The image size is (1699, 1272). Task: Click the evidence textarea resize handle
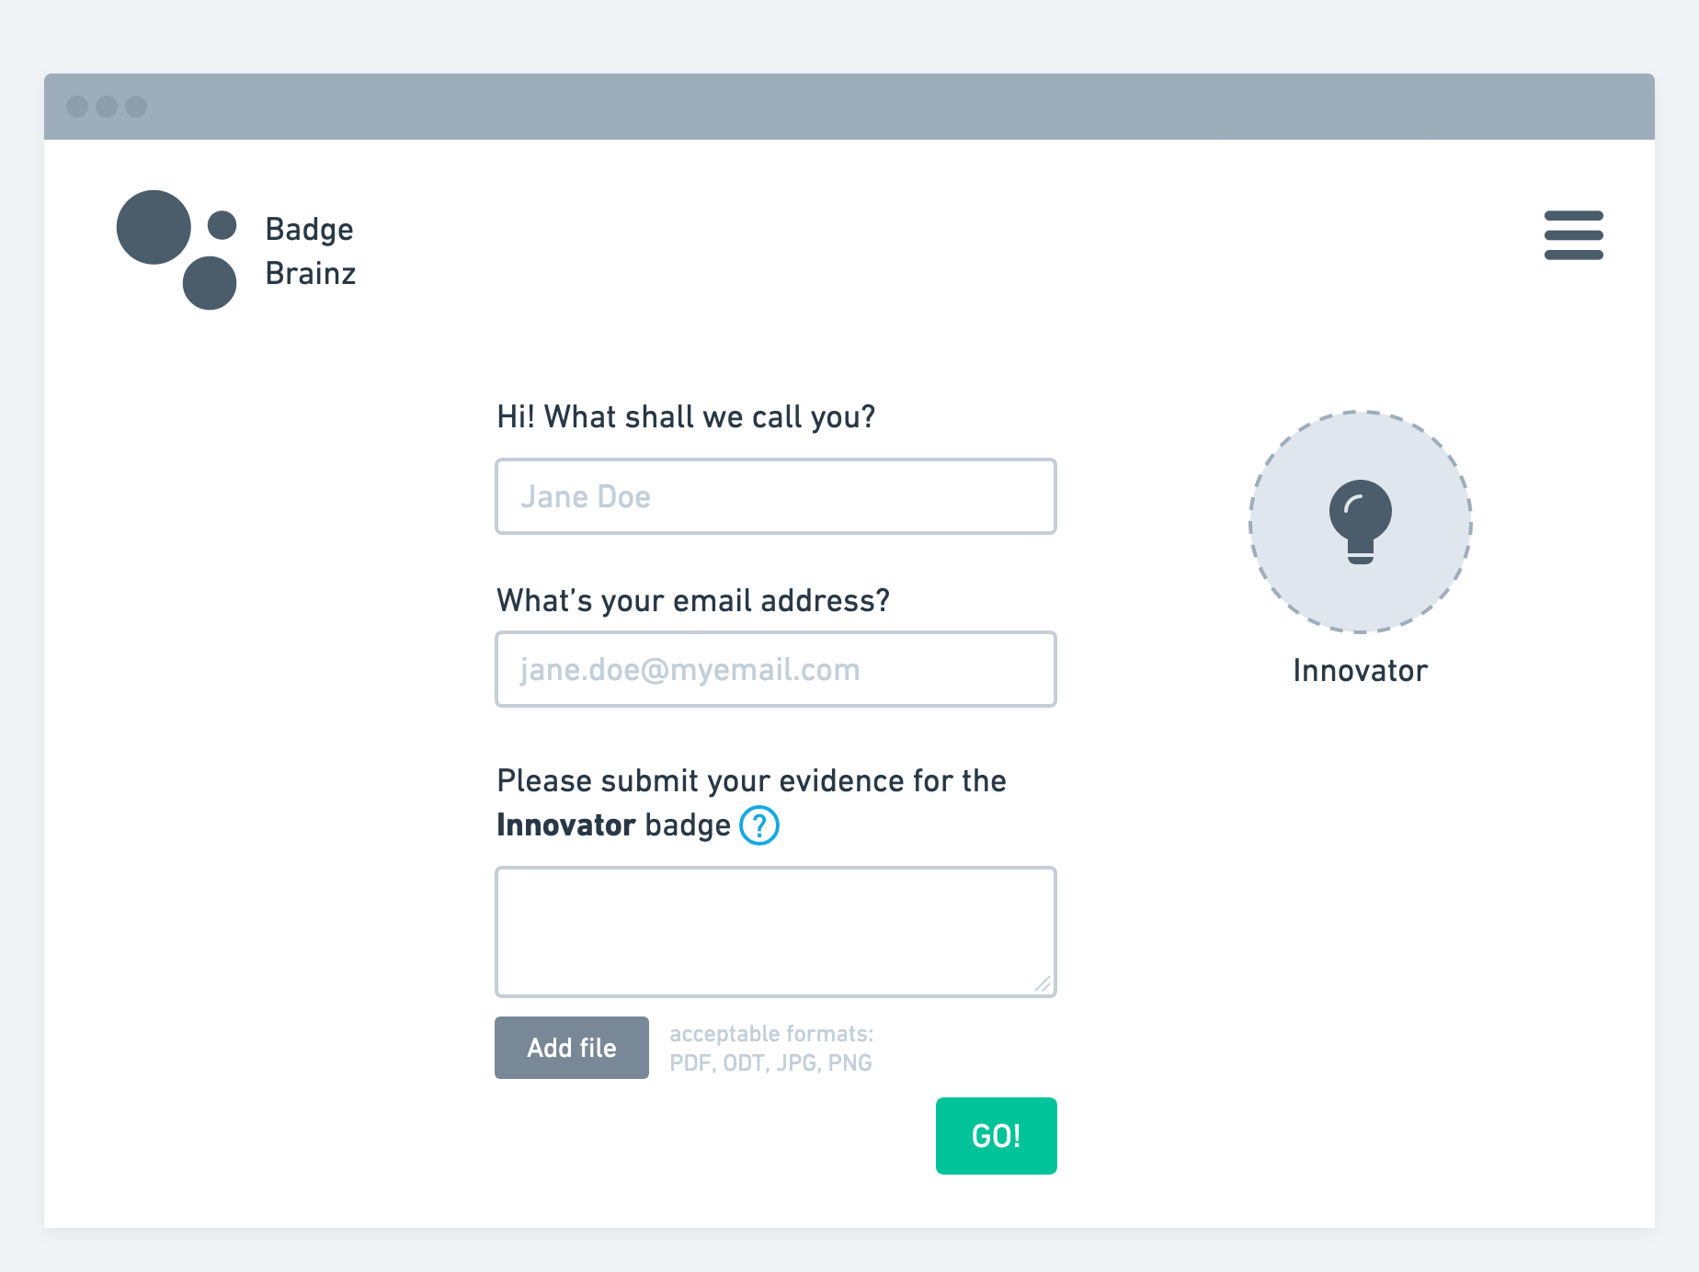tap(1043, 983)
